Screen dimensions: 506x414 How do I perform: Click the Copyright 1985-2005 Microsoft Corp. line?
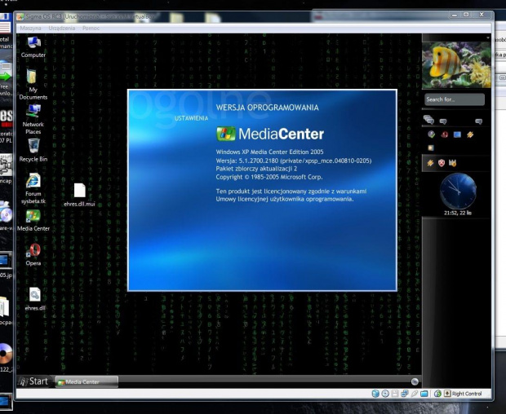click(269, 177)
